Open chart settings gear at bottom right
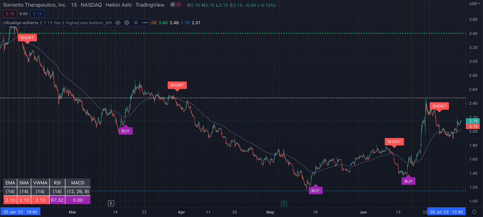483x217 pixels. pos(475,212)
